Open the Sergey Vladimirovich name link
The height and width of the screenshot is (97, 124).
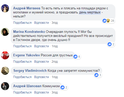pyautogui.click(x=30, y=71)
